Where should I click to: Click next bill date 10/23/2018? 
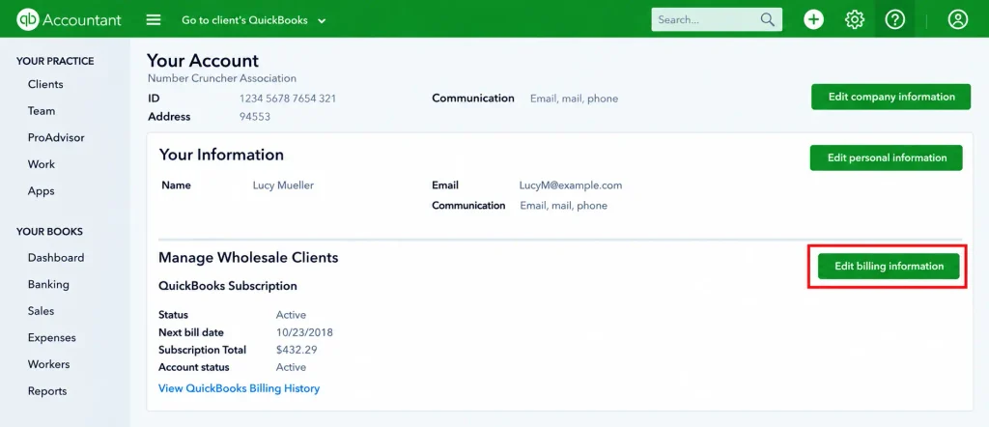click(x=304, y=332)
